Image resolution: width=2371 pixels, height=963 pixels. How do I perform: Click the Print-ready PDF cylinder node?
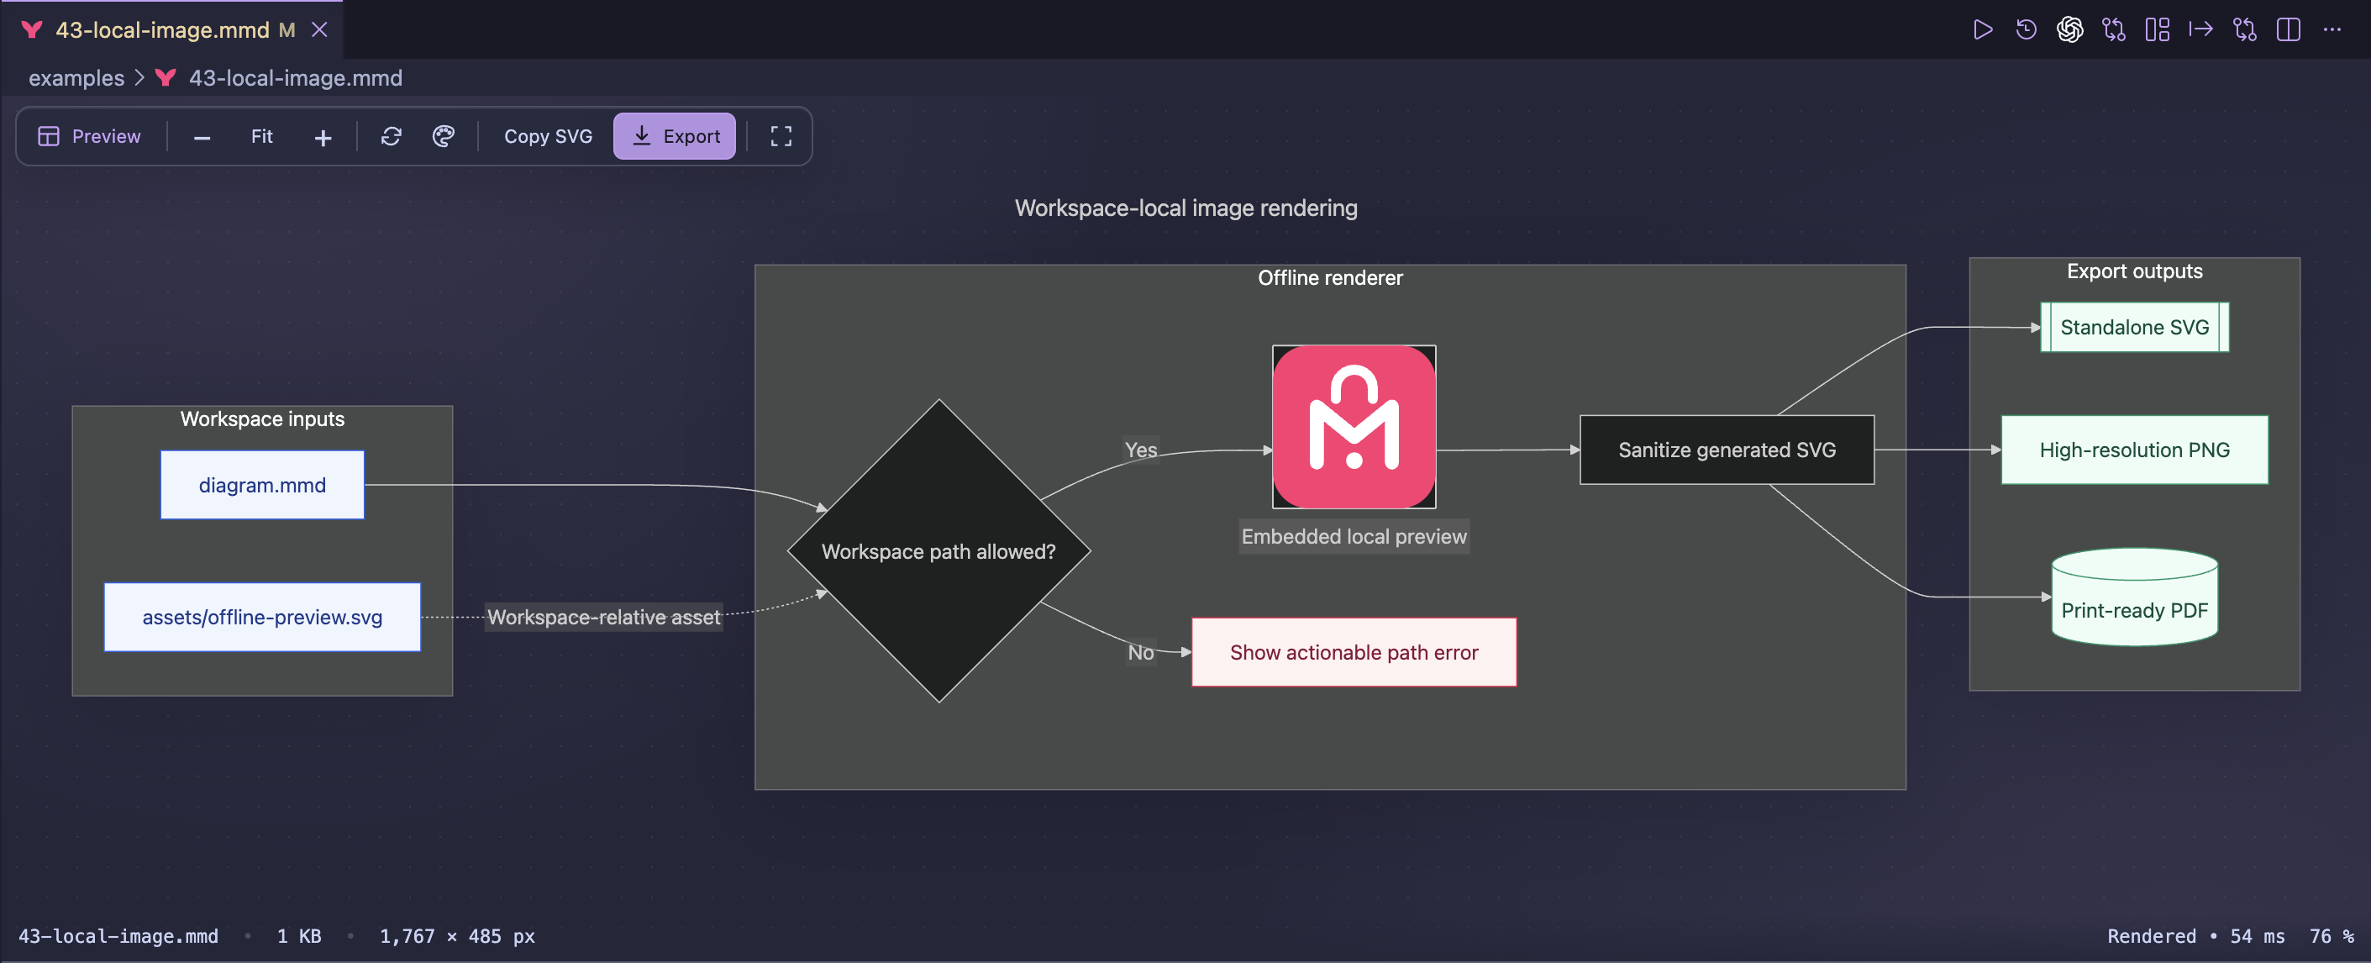tap(2134, 598)
